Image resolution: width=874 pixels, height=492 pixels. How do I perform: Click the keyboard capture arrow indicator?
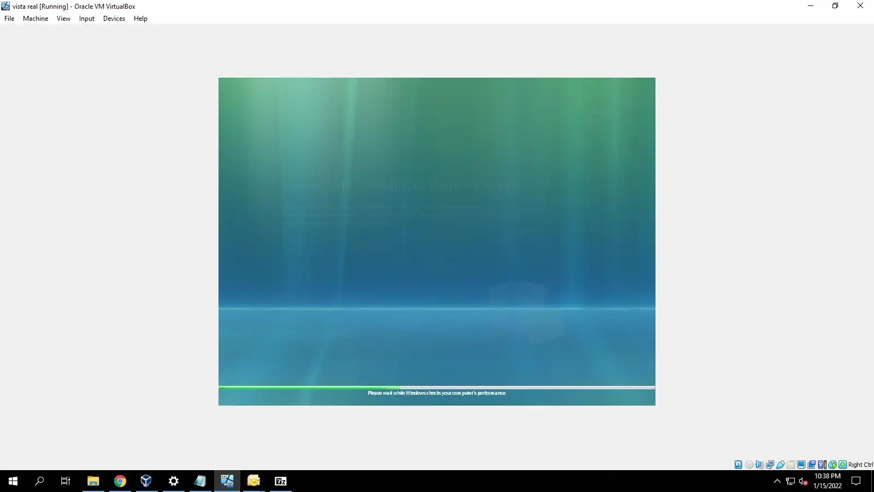(x=842, y=465)
